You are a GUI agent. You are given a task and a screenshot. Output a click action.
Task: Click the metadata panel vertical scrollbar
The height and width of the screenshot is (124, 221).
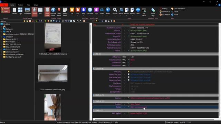point(220,93)
